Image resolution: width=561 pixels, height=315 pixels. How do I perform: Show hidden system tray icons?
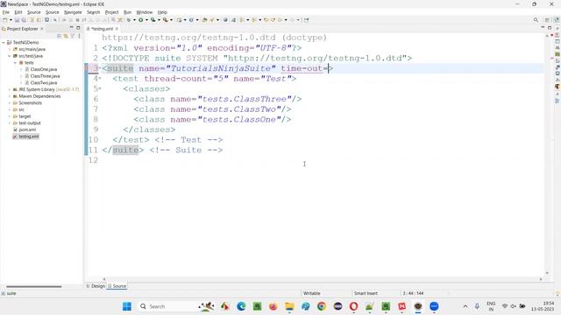coord(465,306)
